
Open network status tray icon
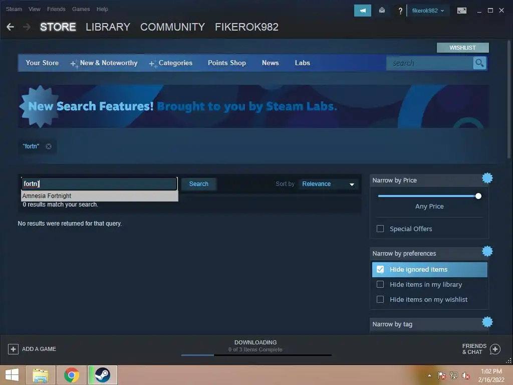[454, 375]
